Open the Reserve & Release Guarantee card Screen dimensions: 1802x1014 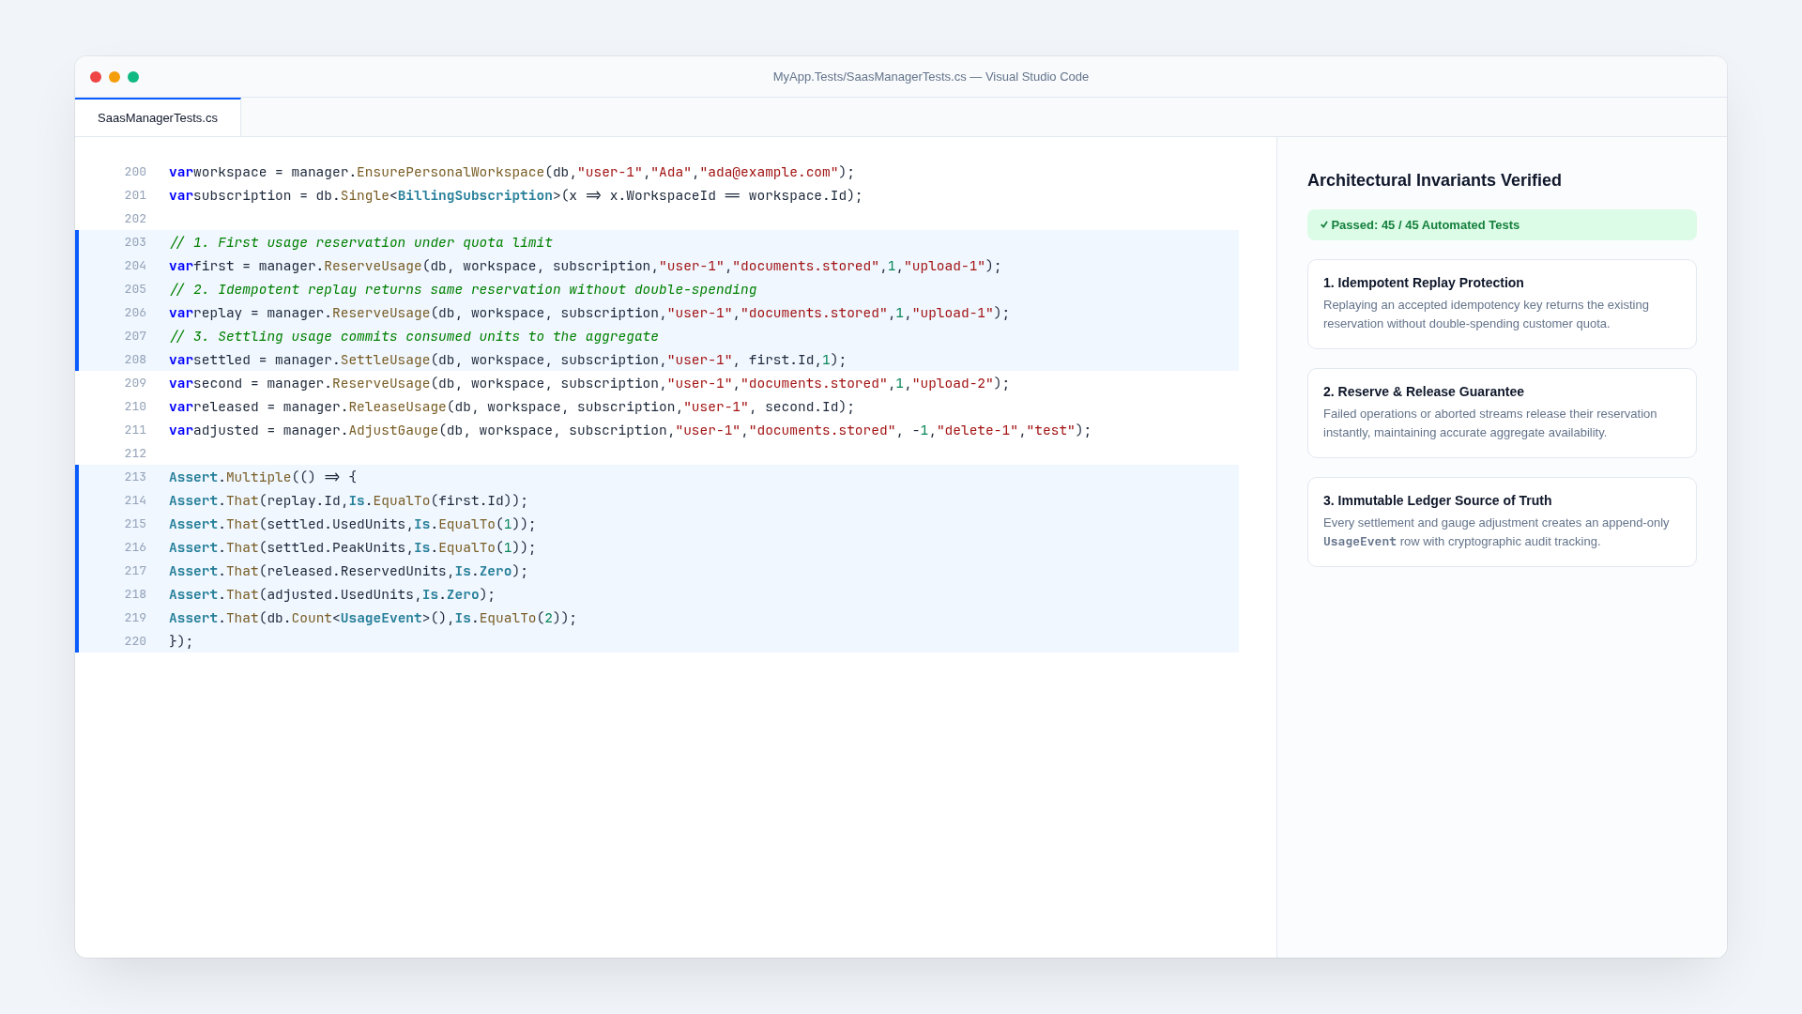tap(1502, 413)
